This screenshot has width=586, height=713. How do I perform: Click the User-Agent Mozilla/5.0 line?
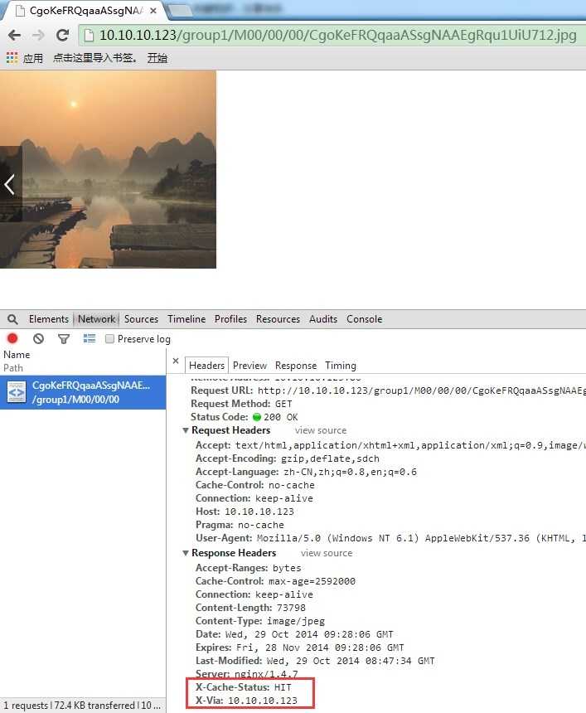point(390,538)
